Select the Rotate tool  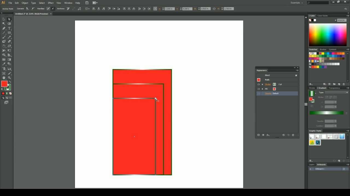pos(4,46)
